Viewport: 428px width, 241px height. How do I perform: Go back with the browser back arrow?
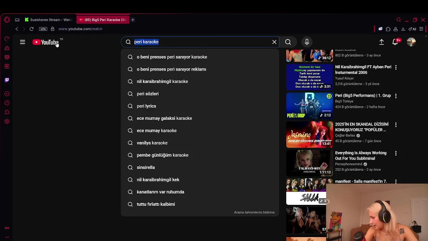coord(17,29)
